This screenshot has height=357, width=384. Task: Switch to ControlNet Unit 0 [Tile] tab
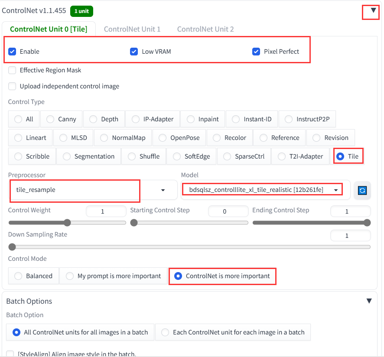point(49,29)
